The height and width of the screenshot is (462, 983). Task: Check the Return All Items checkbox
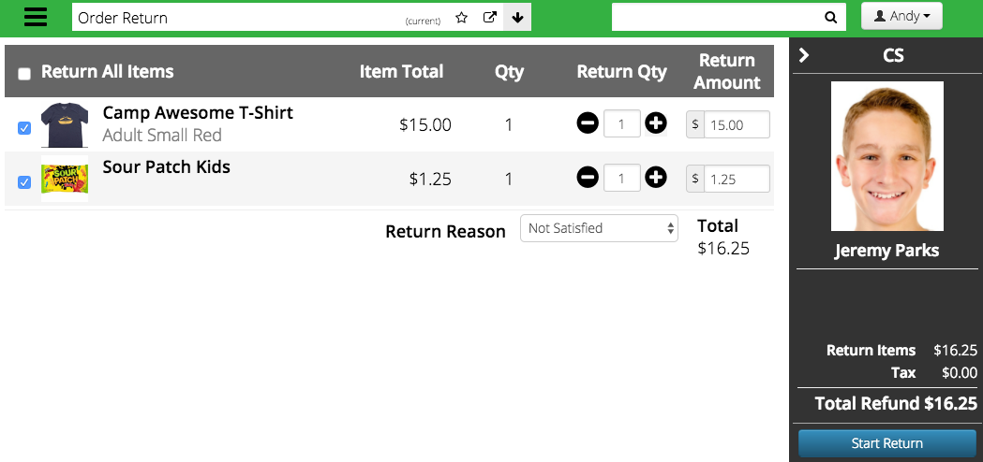pos(24,74)
